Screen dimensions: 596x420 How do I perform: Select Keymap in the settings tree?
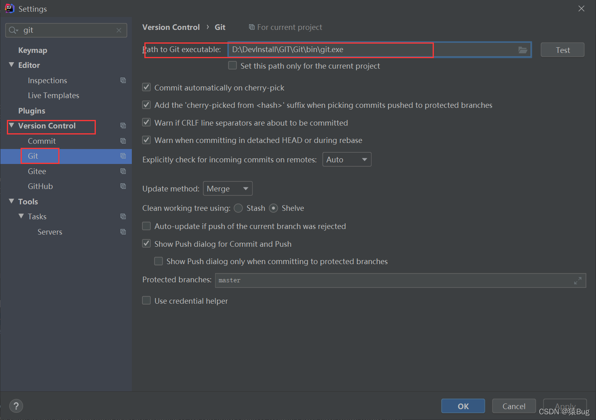pos(33,50)
